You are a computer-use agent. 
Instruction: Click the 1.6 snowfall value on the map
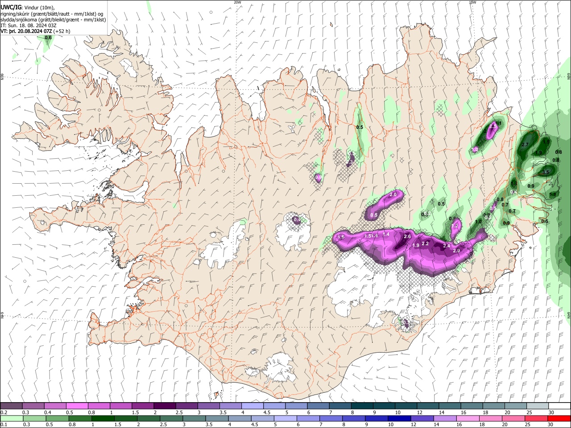click(341, 237)
